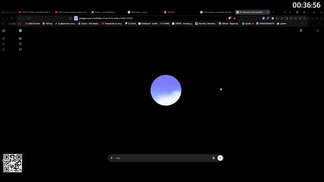Bookmark this page with the bookmark icon

point(70,18)
